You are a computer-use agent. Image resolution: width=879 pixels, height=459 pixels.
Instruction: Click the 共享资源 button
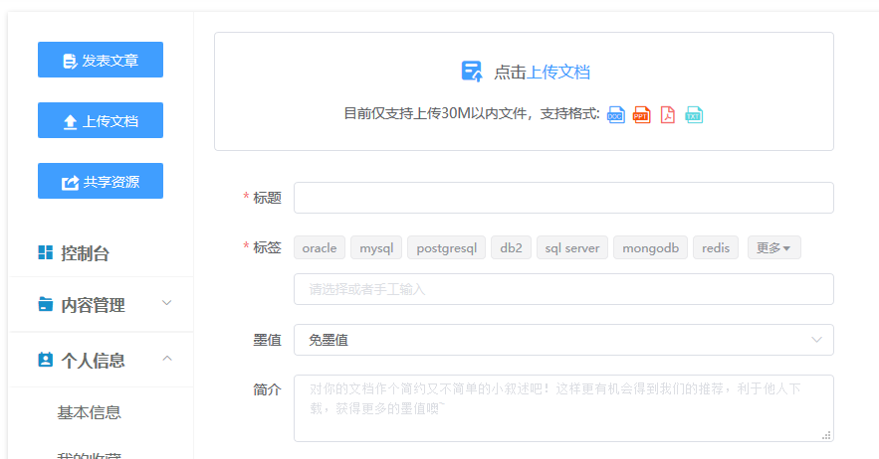click(101, 181)
